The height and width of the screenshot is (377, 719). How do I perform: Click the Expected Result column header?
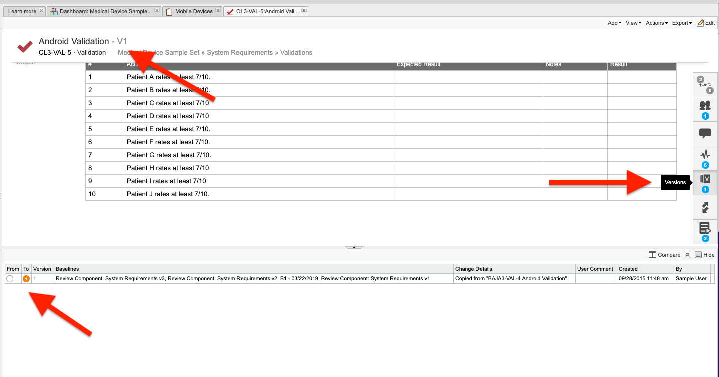468,64
